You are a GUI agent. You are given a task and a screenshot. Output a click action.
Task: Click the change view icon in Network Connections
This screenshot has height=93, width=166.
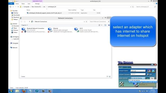pyautogui.click(x=100, y=25)
